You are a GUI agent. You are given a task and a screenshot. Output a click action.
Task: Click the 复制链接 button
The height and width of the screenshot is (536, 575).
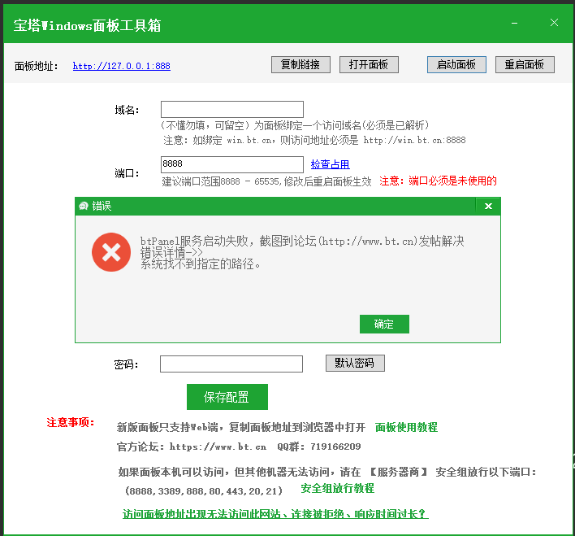coord(300,64)
